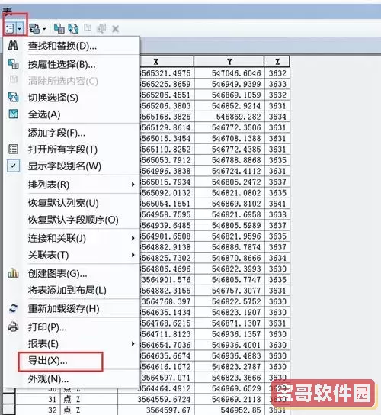381x415 pixels.
Task: Expand 关联表(T) submenu
Action: pyautogui.click(x=72, y=255)
